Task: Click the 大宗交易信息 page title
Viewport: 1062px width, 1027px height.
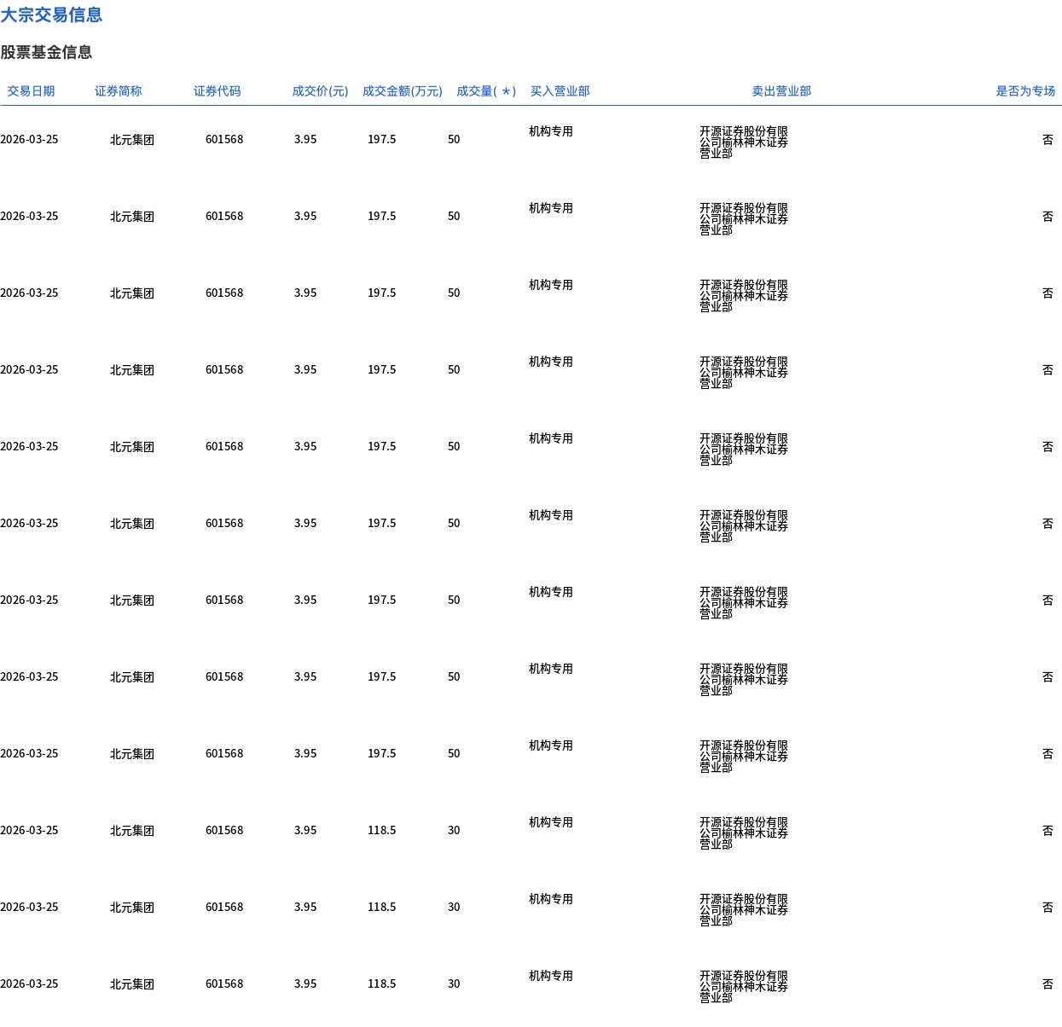Action: [x=51, y=15]
